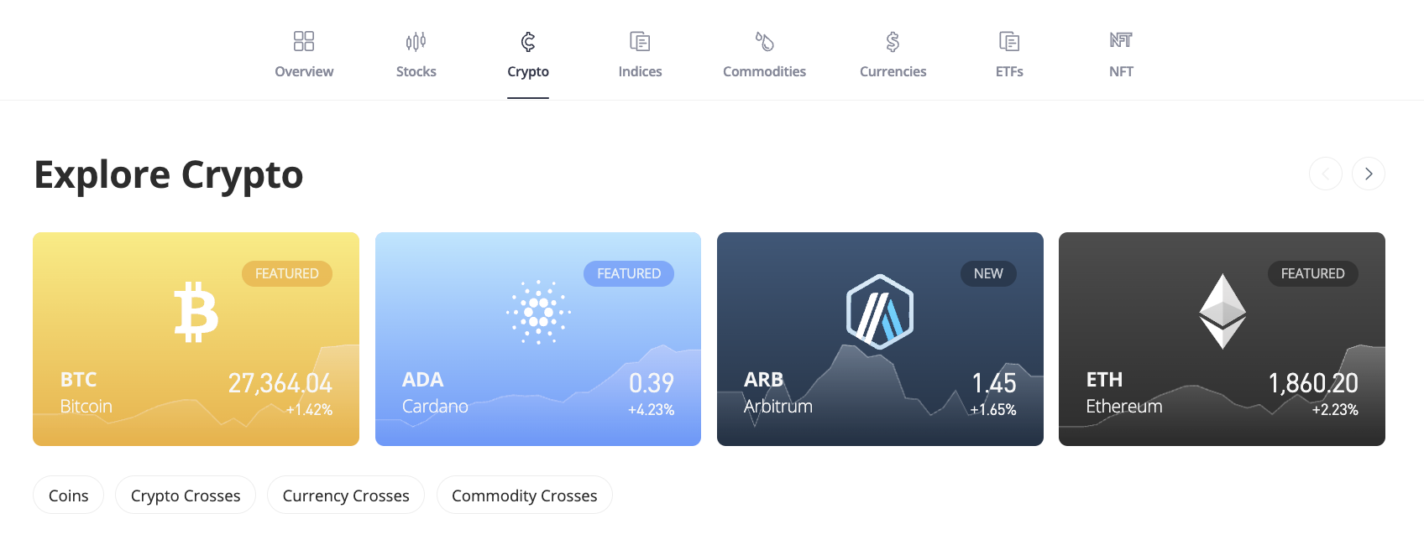Viewport: 1424px width, 550px height.
Task: Click the ETH ticker text
Action: pyautogui.click(x=1104, y=380)
